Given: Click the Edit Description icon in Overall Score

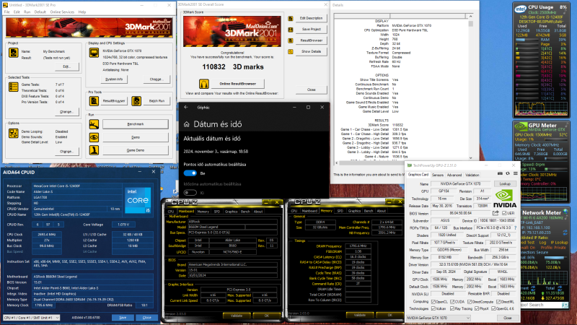Looking at the screenshot, I should (291, 19).
